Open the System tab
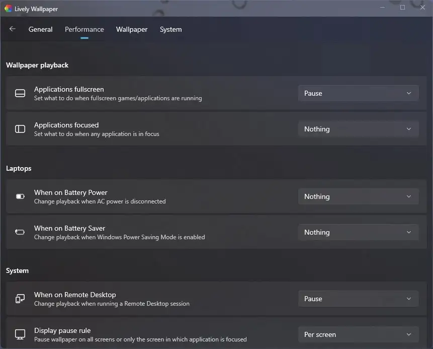Screen dimensions: 433x349 coord(170,29)
